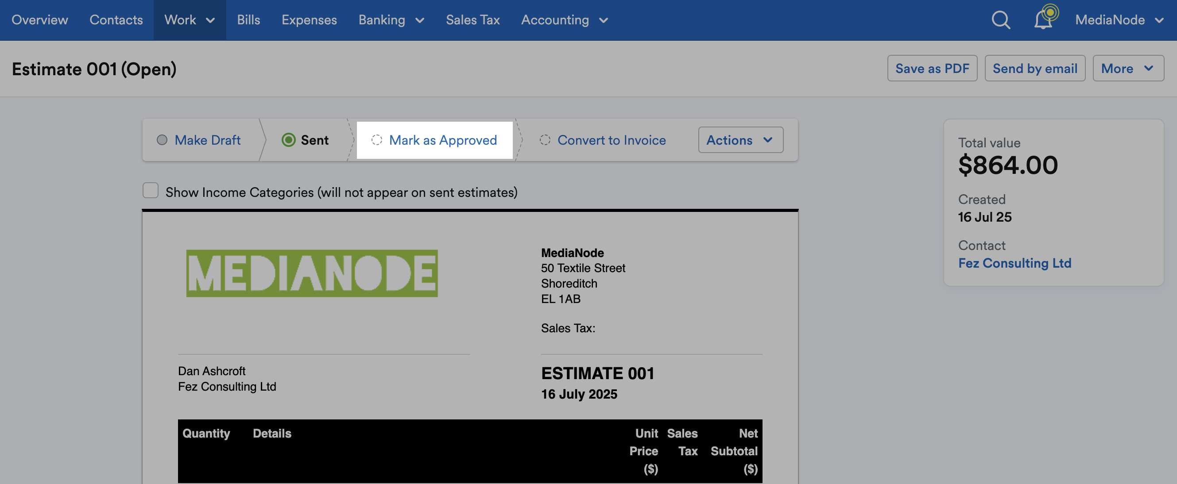Click the Net Subtotal column header
Image resolution: width=1177 pixels, height=484 pixels.
point(734,451)
